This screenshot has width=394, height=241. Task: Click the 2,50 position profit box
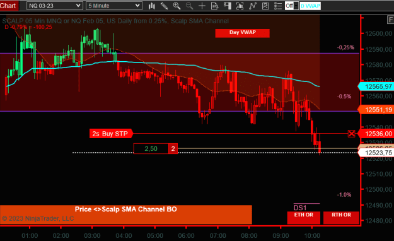click(x=151, y=149)
